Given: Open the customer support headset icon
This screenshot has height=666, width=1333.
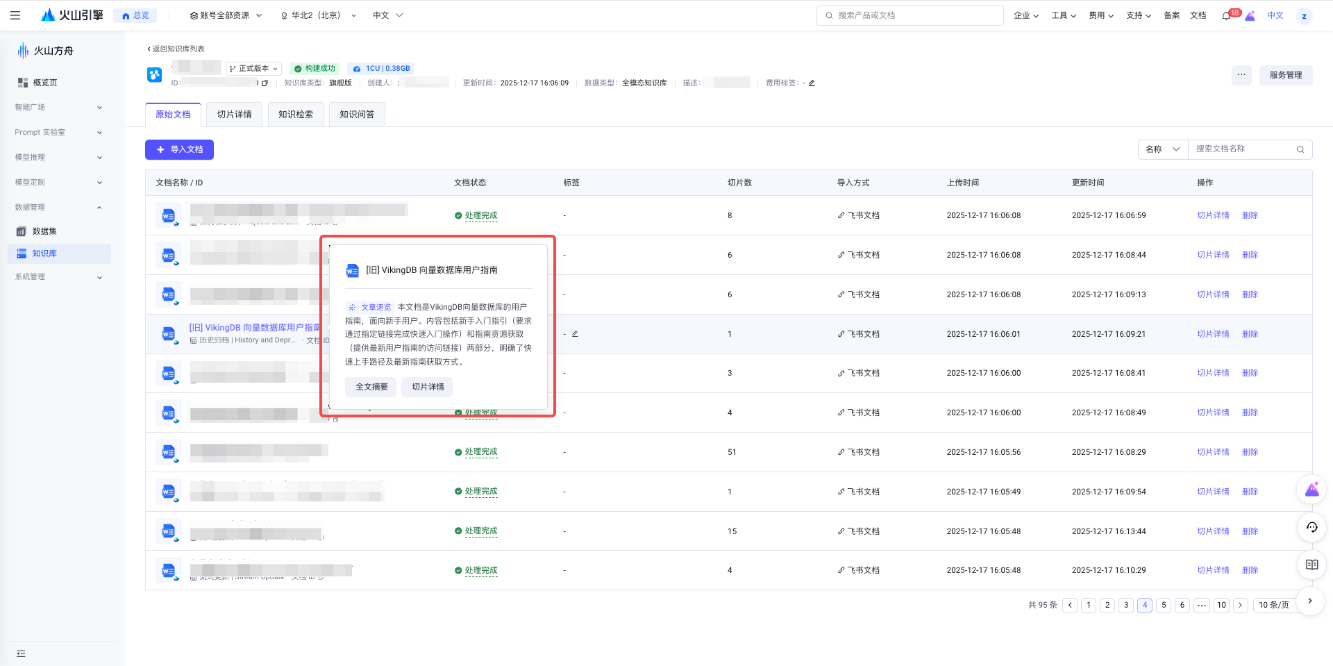Looking at the screenshot, I should point(1311,527).
